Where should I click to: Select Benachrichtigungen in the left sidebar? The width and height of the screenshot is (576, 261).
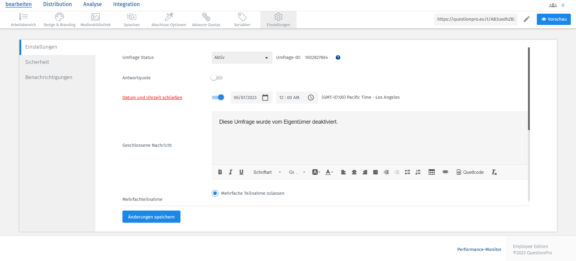(57, 77)
